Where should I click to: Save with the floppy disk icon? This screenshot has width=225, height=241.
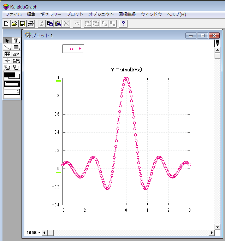pos(23,24)
